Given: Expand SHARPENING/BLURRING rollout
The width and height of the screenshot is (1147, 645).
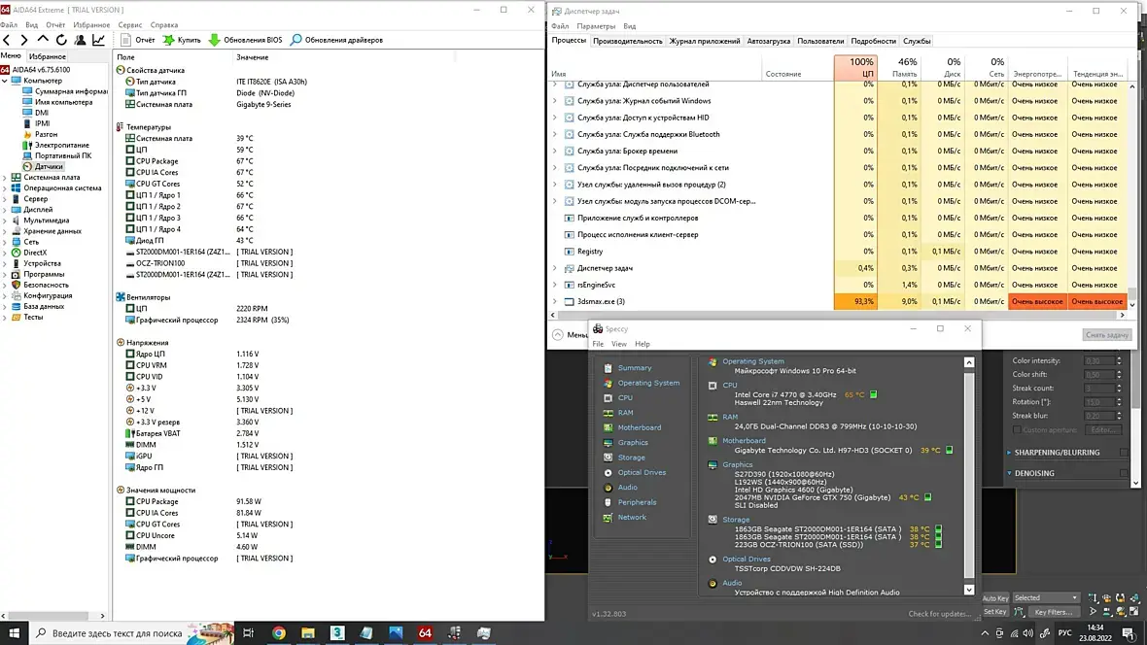Looking at the screenshot, I should [1010, 453].
